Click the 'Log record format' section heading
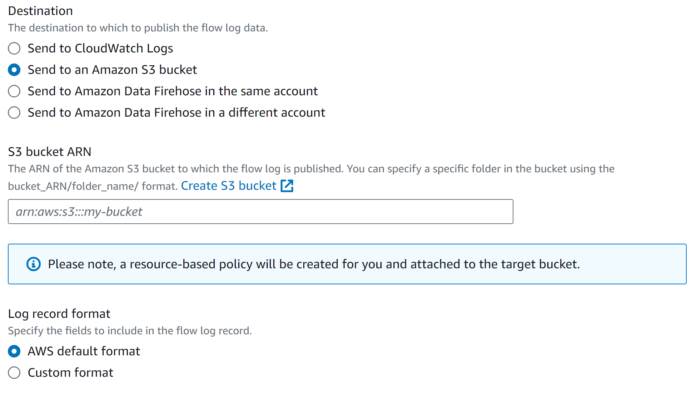Image resolution: width=696 pixels, height=401 pixels. click(59, 314)
